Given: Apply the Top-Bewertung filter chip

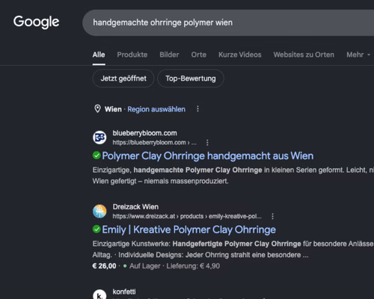Looking at the screenshot, I should (x=191, y=78).
